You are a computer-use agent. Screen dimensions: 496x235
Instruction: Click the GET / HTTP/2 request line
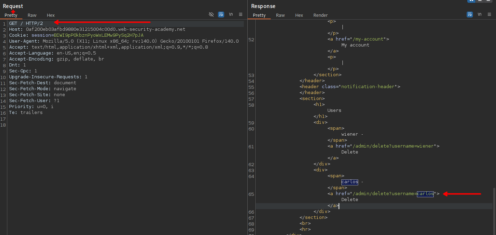26,23
